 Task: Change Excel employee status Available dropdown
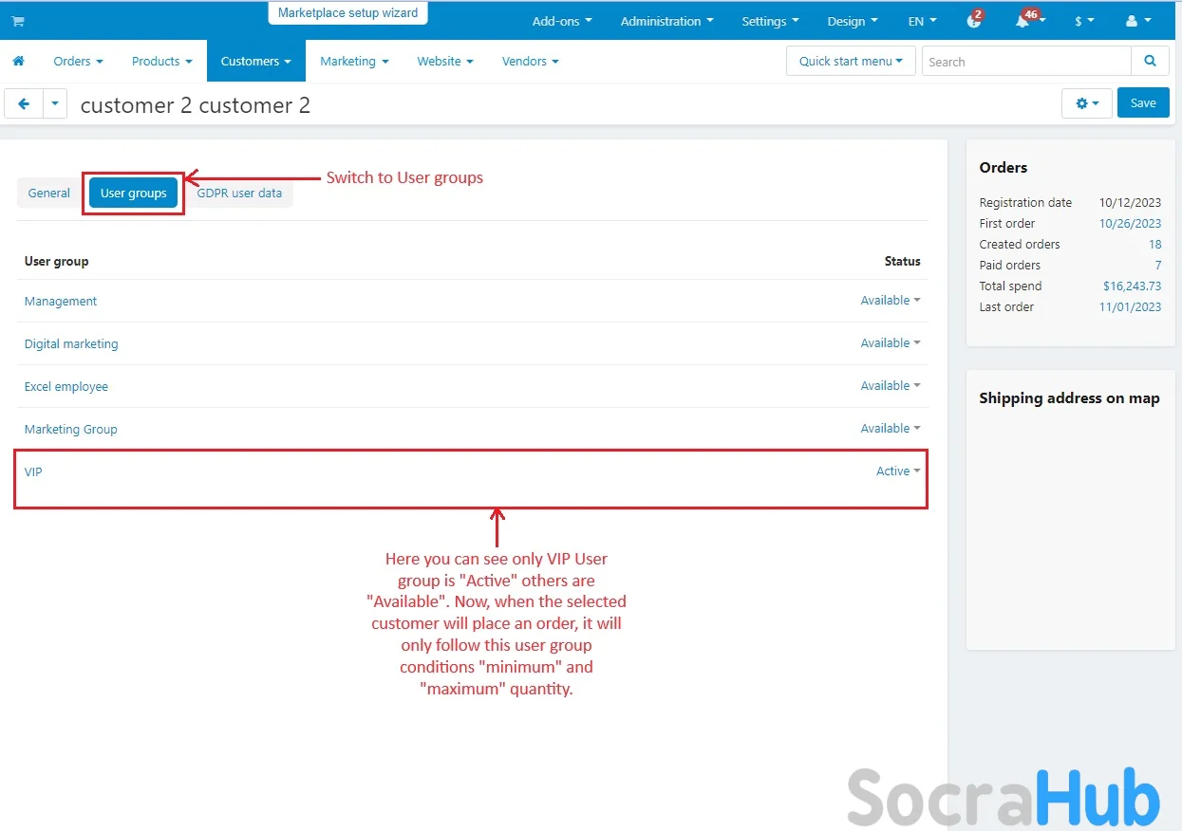click(x=891, y=385)
